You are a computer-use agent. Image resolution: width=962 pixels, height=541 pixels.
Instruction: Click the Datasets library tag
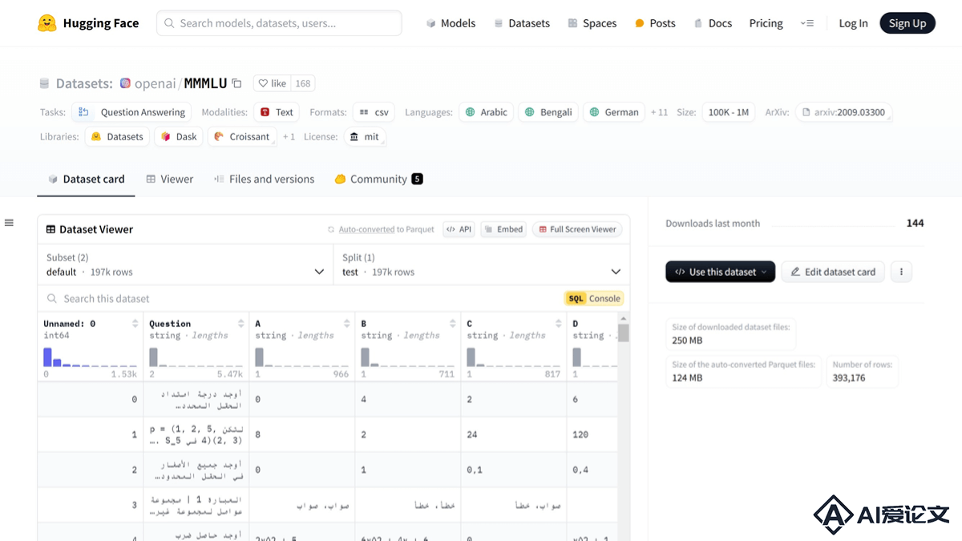coord(117,137)
